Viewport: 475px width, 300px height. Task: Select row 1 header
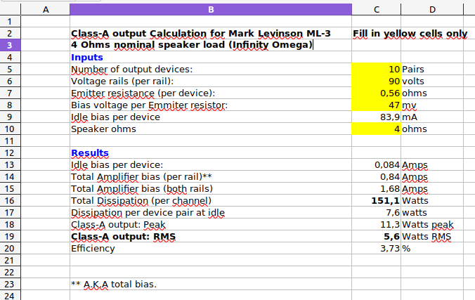[x=10, y=22]
